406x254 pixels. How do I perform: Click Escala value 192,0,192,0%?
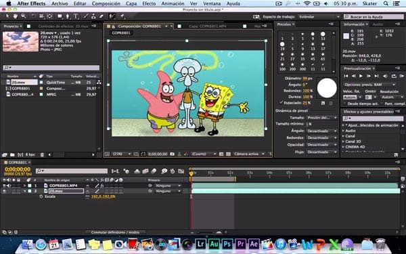point(104,196)
